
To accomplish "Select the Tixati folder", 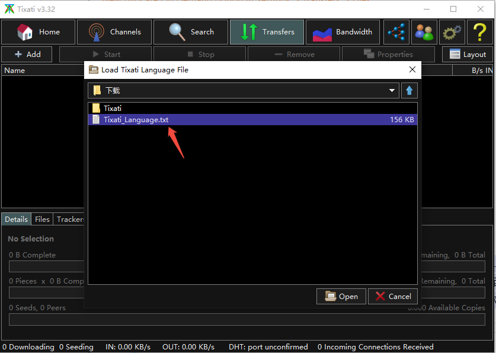I will pos(113,108).
